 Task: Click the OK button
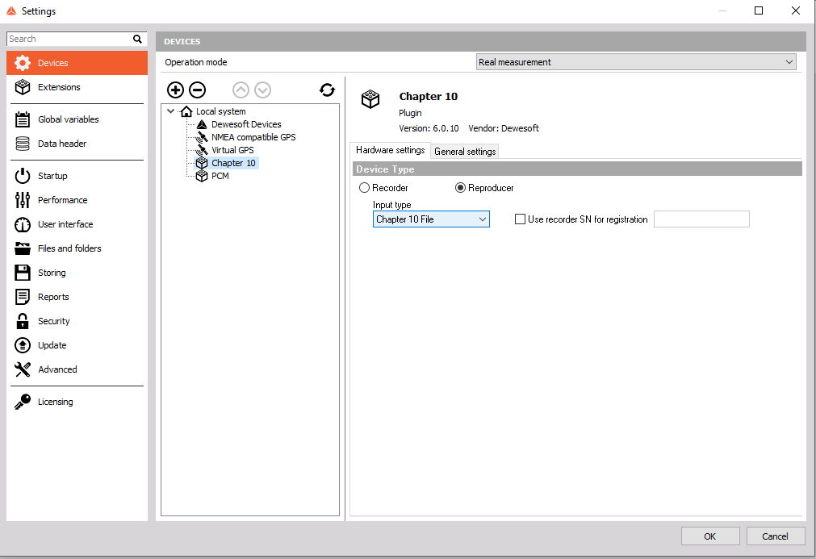pyautogui.click(x=709, y=536)
